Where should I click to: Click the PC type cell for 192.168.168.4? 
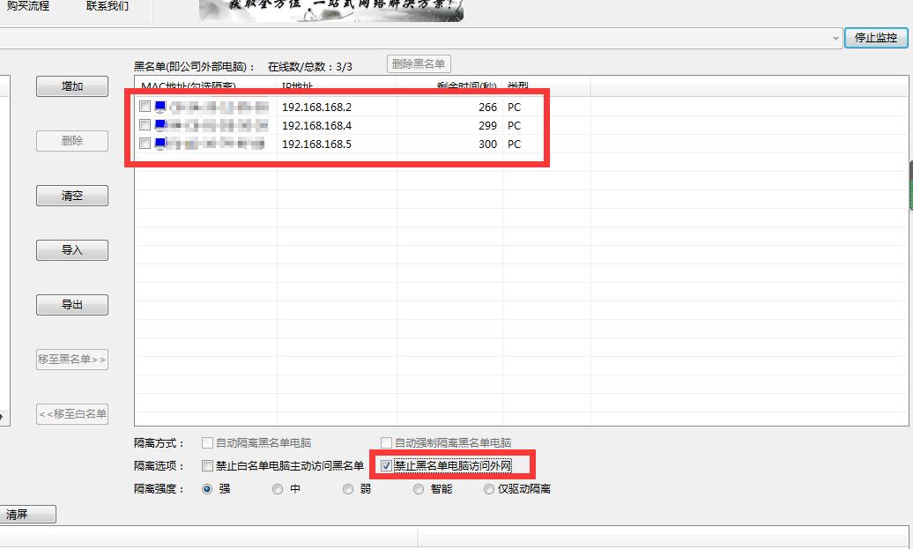tap(514, 126)
